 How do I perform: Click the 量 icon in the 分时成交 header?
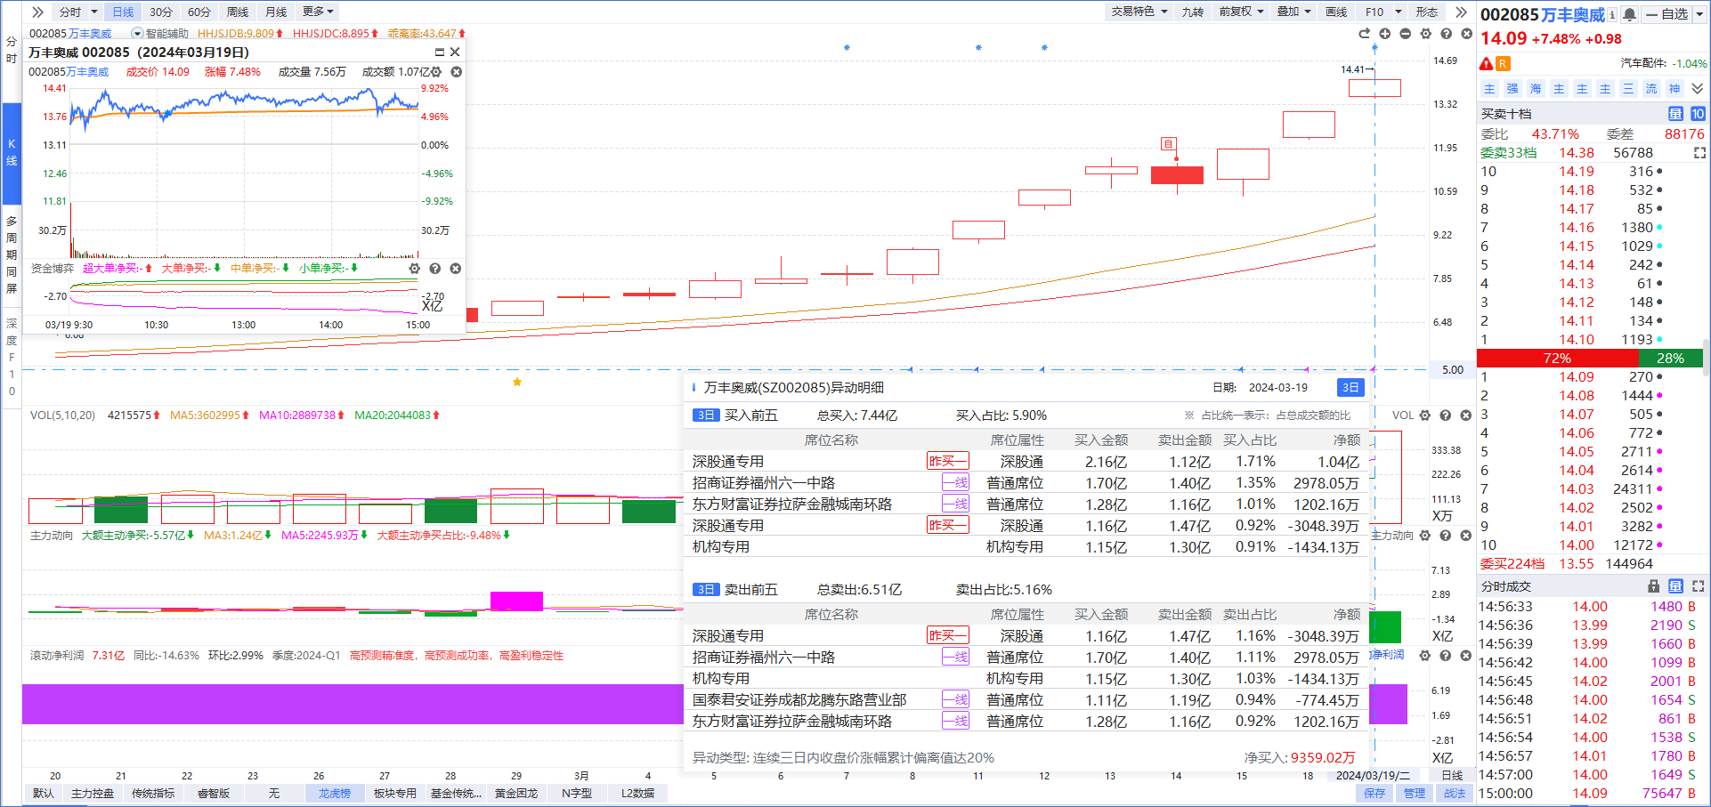tap(1675, 586)
